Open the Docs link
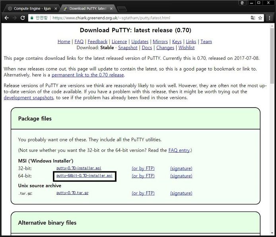This screenshot has height=237, width=276. [x=147, y=48]
